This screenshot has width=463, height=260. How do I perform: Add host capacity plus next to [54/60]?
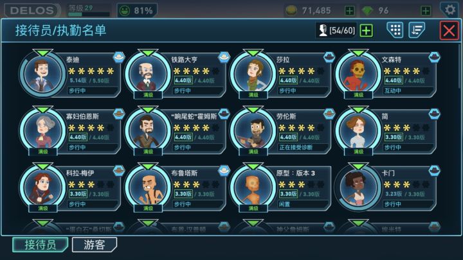366,30
